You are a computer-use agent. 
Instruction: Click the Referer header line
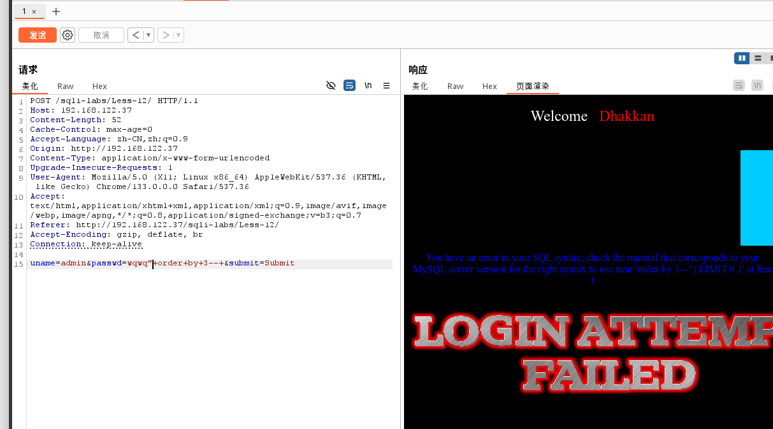point(155,225)
